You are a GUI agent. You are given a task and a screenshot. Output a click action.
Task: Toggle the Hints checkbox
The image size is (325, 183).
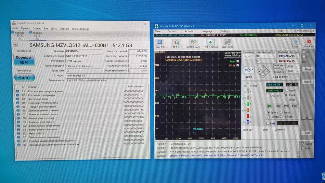(303, 149)
